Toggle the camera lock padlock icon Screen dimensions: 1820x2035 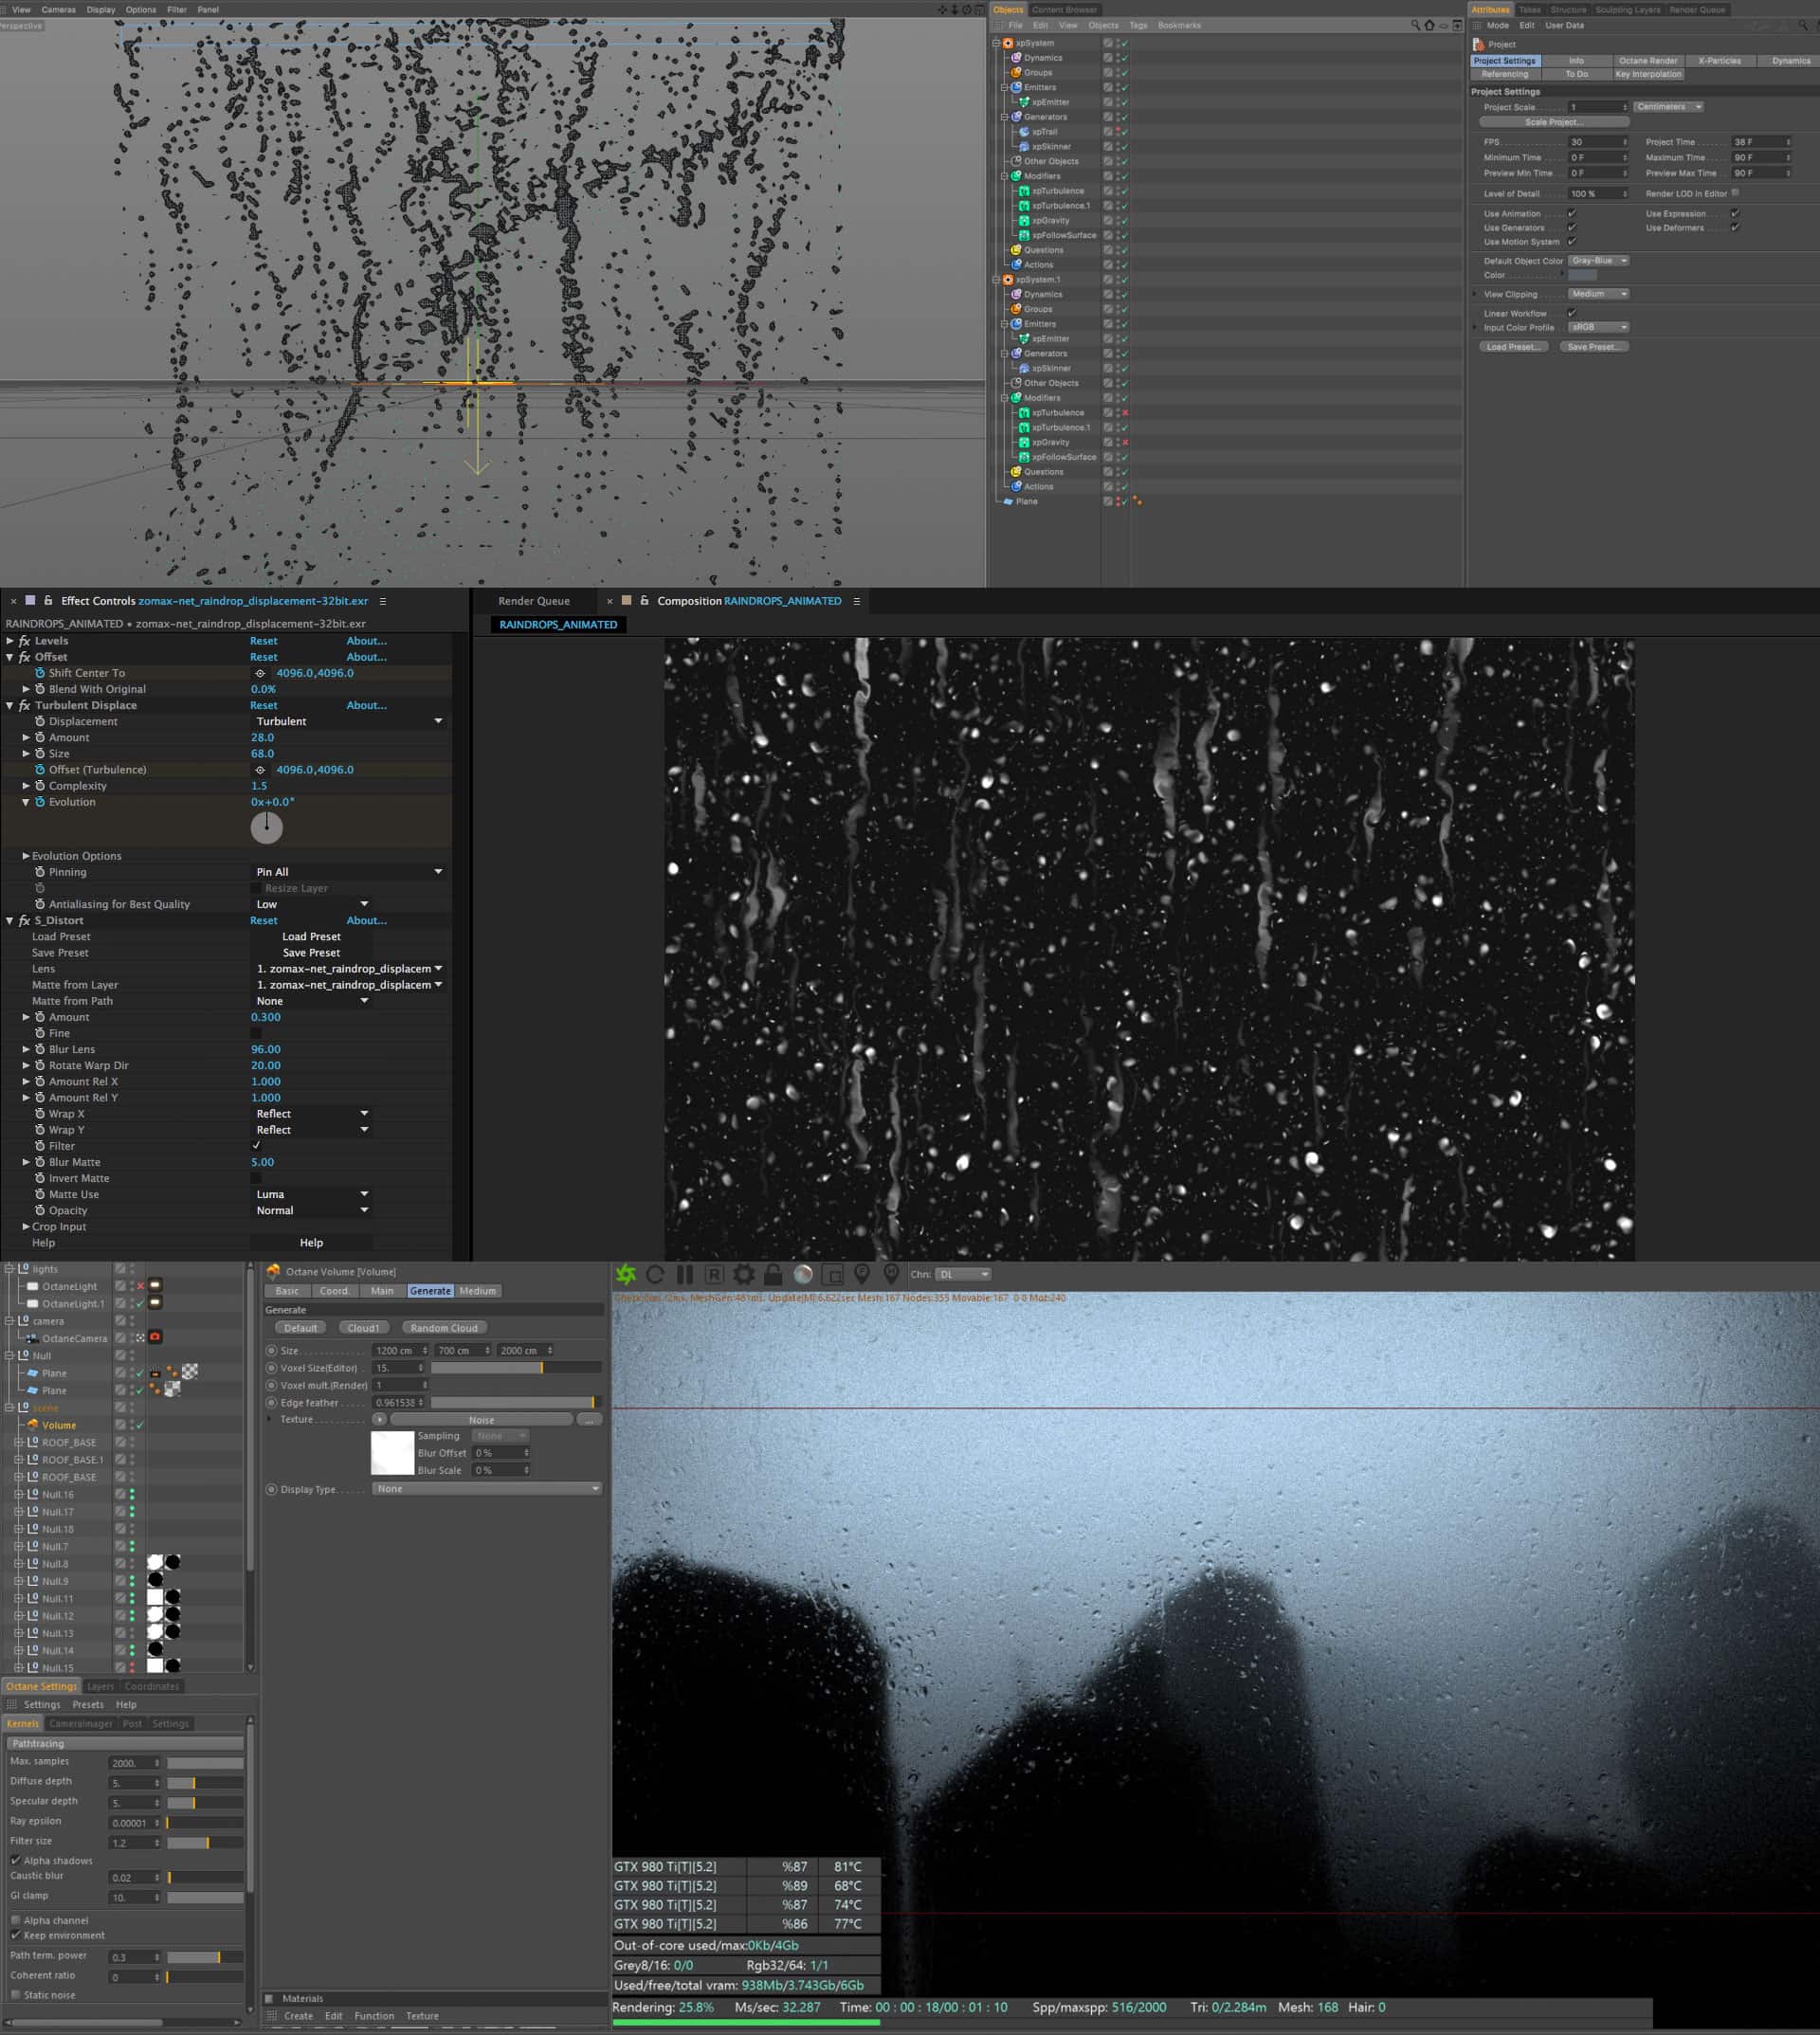coord(772,1274)
